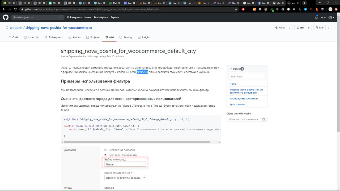The width and height of the screenshot is (340, 191).
Task: Open the 20 revisions history link
Action: click(x=118, y=56)
